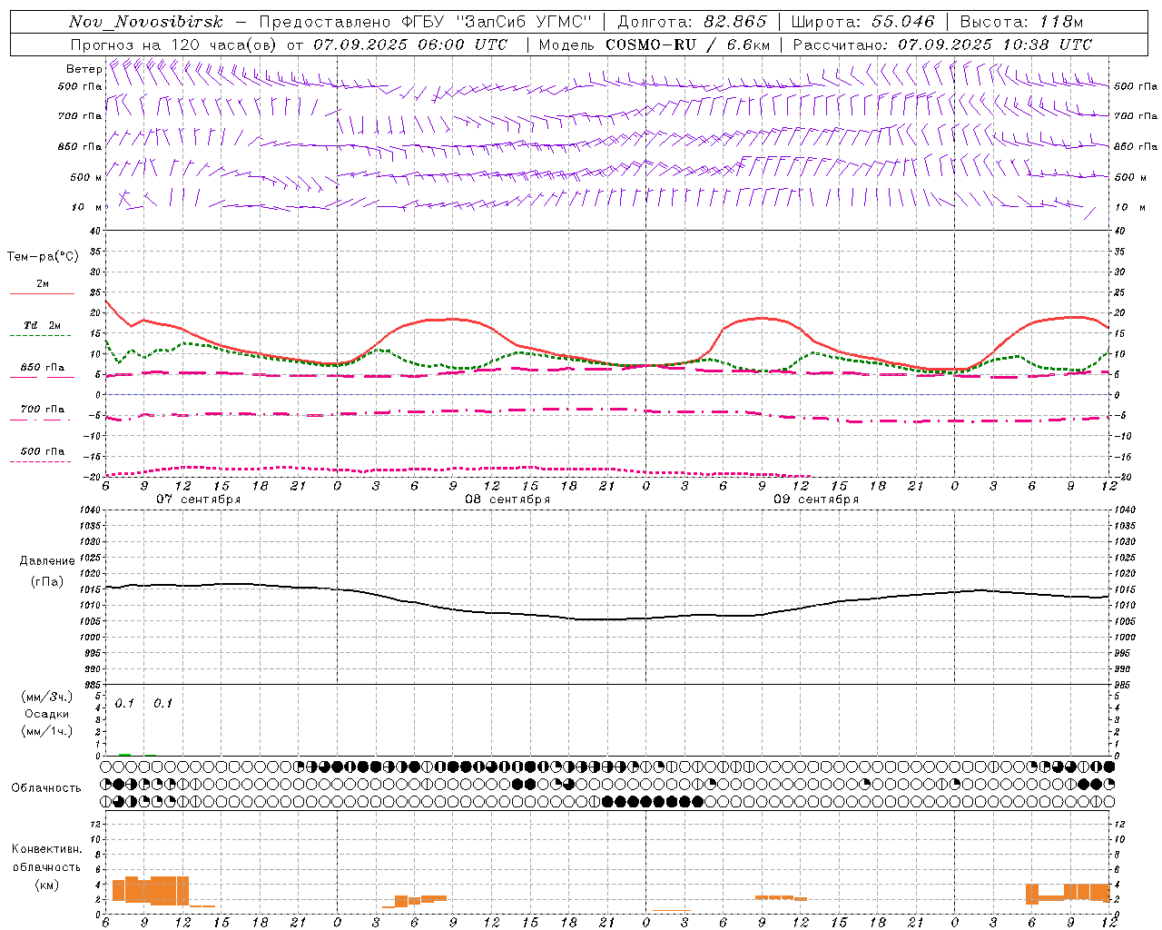Click the Тем-ра(°C) axis title
The height and width of the screenshot is (930, 1162).
tap(43, 257)
